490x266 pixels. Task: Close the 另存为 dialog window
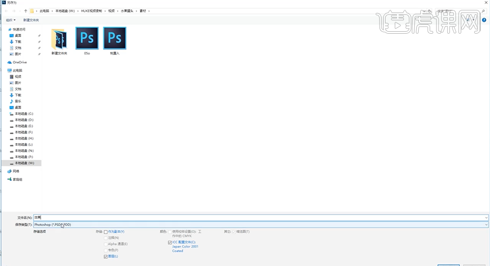coord(486,2)
